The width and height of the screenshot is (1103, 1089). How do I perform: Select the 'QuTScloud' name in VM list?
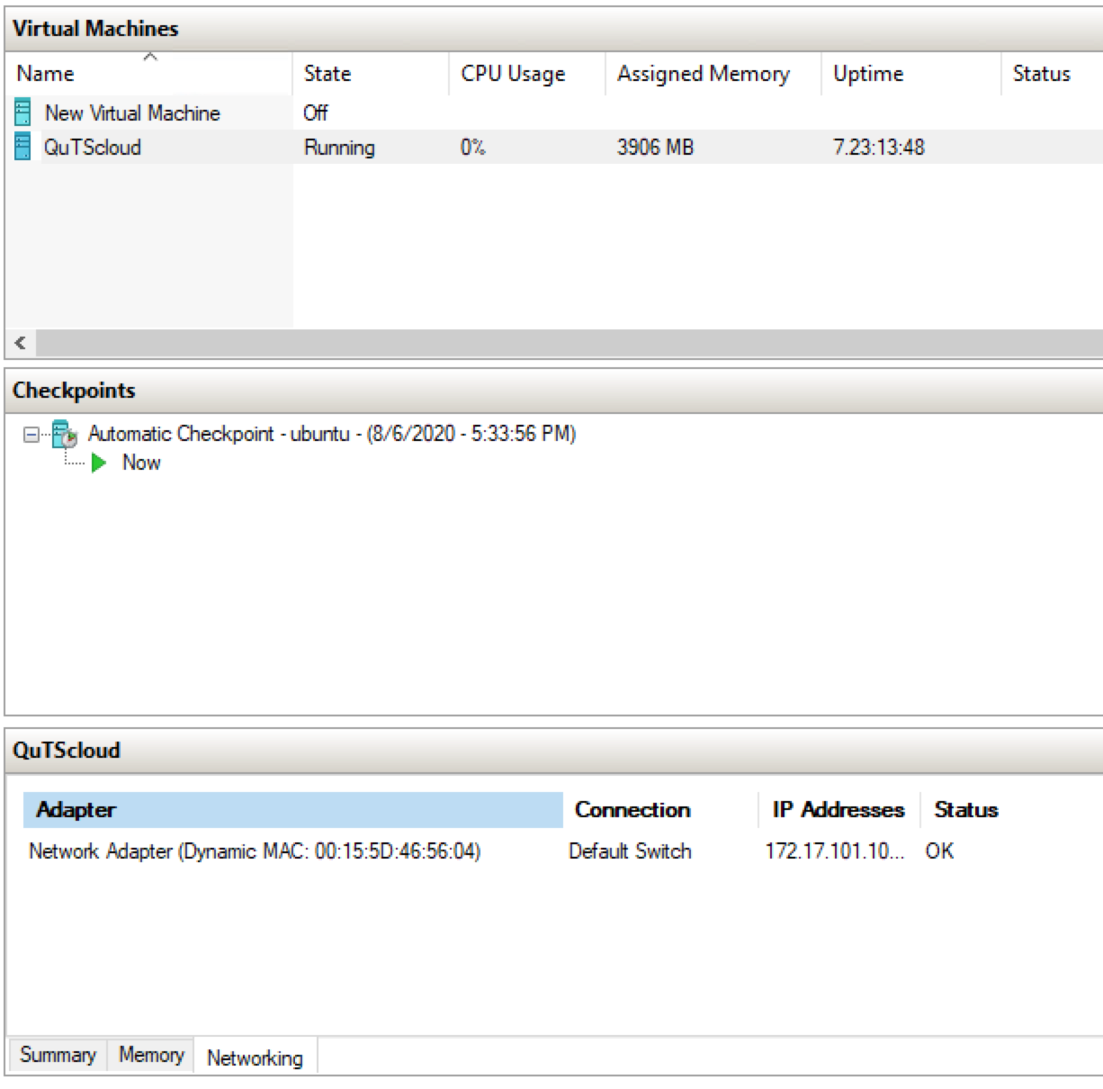(93, 148)
